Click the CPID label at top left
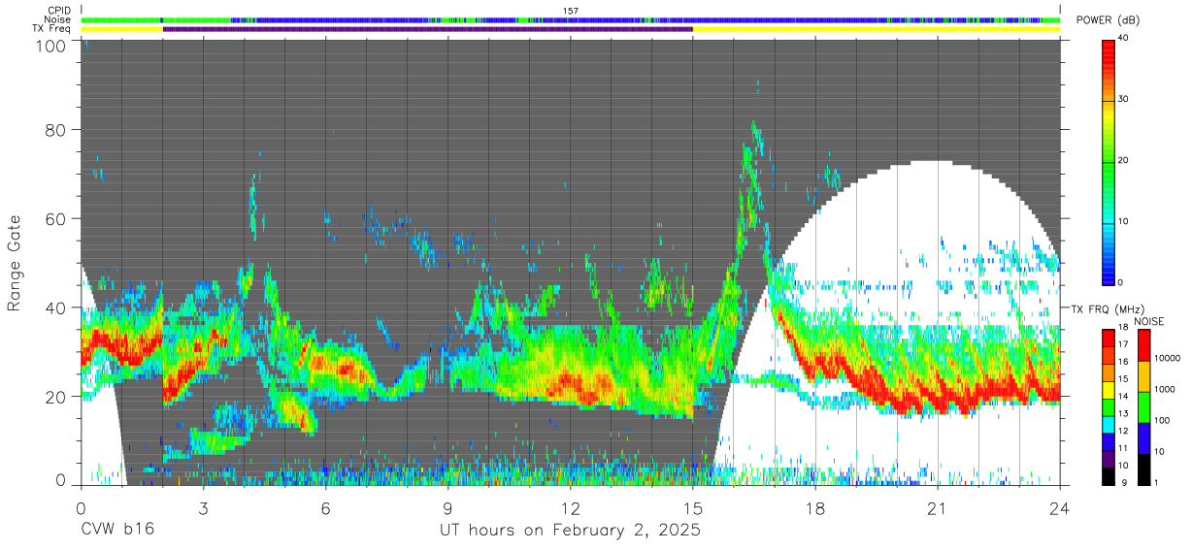Image resolution: width=1192 pixels, height=550 pixels. click(60, 10)
